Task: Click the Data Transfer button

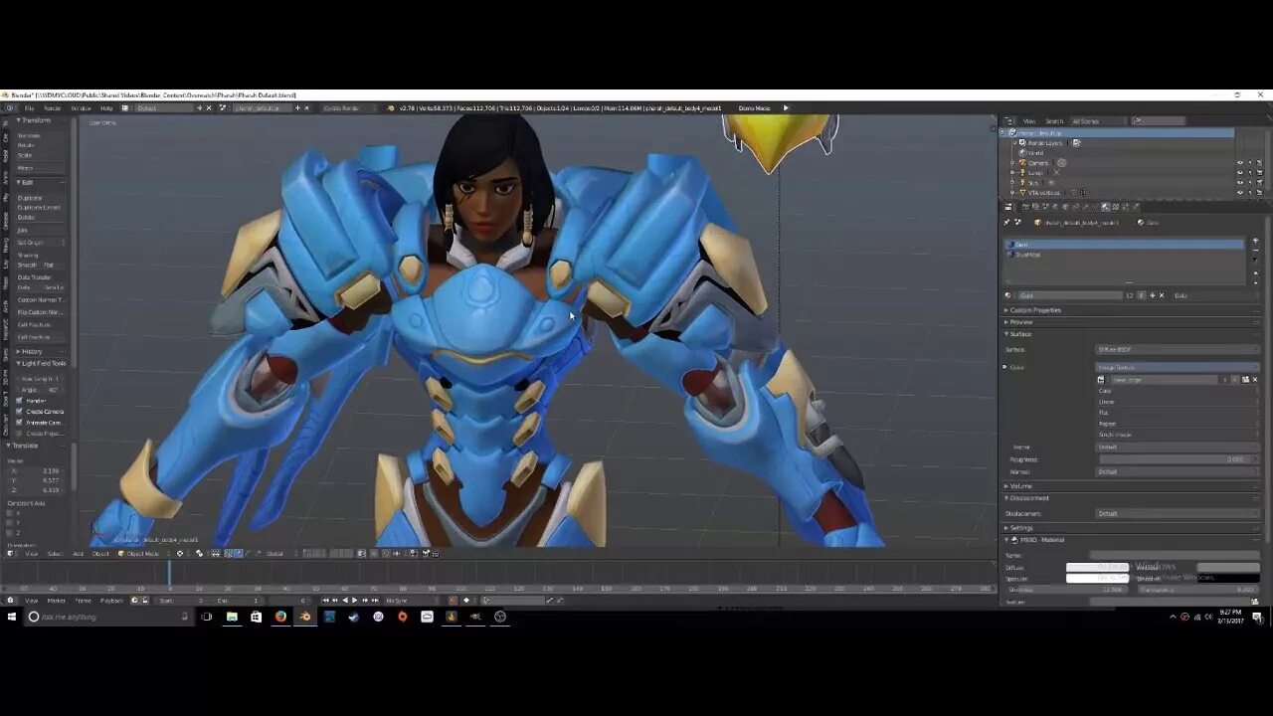Action: tap(41, 277)
